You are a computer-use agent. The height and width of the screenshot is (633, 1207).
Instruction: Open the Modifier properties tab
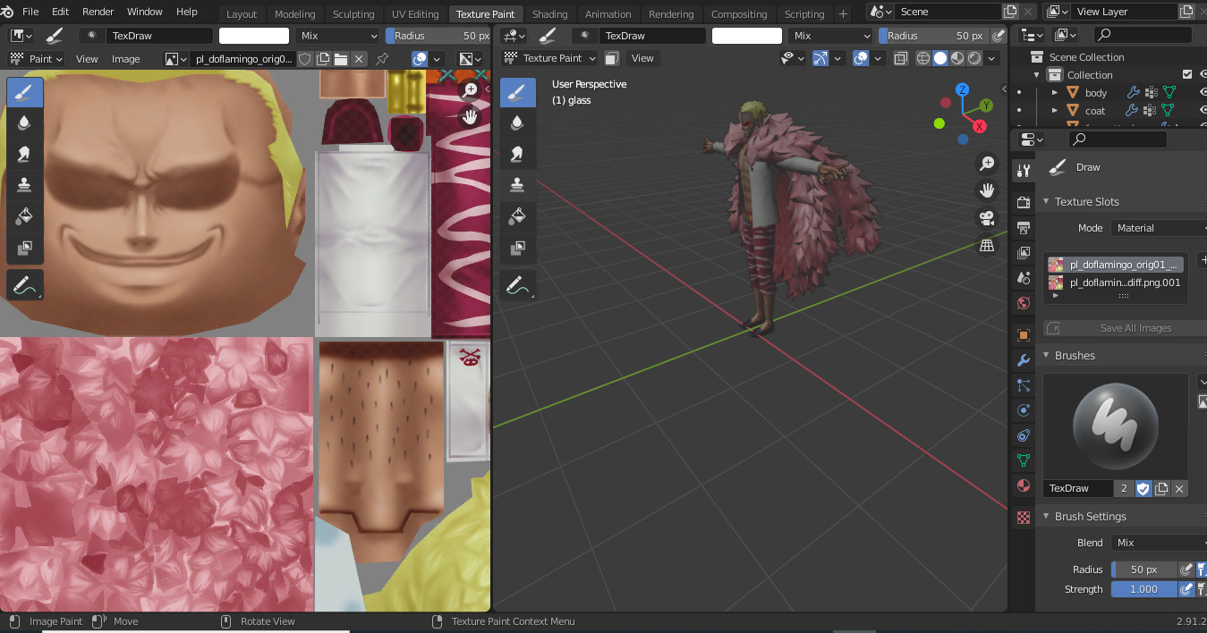point(1024,360)
